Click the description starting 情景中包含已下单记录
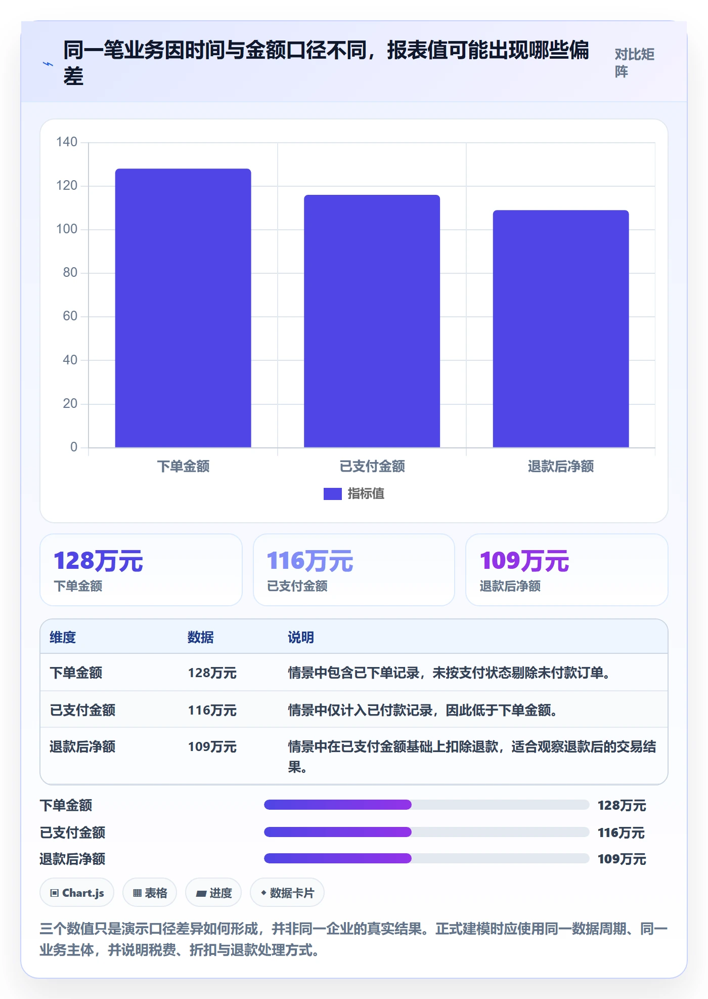The height and width of the screenshot is (999, 708). click(450, 673)
